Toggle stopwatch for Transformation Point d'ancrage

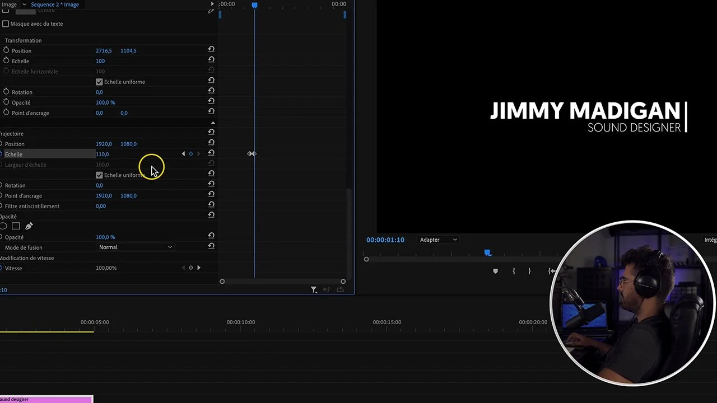tap(6, 113)
